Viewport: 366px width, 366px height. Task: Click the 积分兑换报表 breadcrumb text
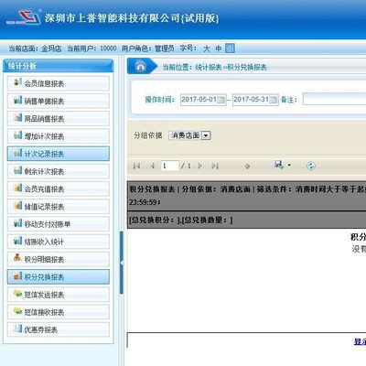[x=247, y=68]
